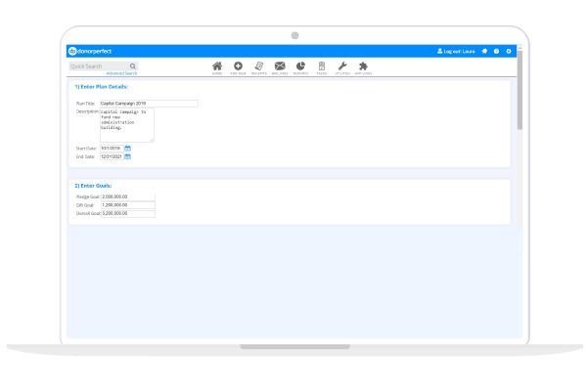Open the Mailings envelope icon
The image size is (587, 391).
click(280, 65)
